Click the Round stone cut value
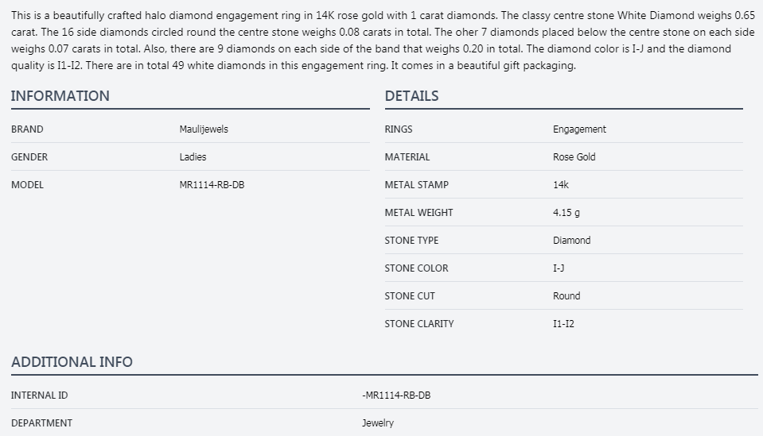The height and width of the screenshot is (436, 763). pos(566,296)
